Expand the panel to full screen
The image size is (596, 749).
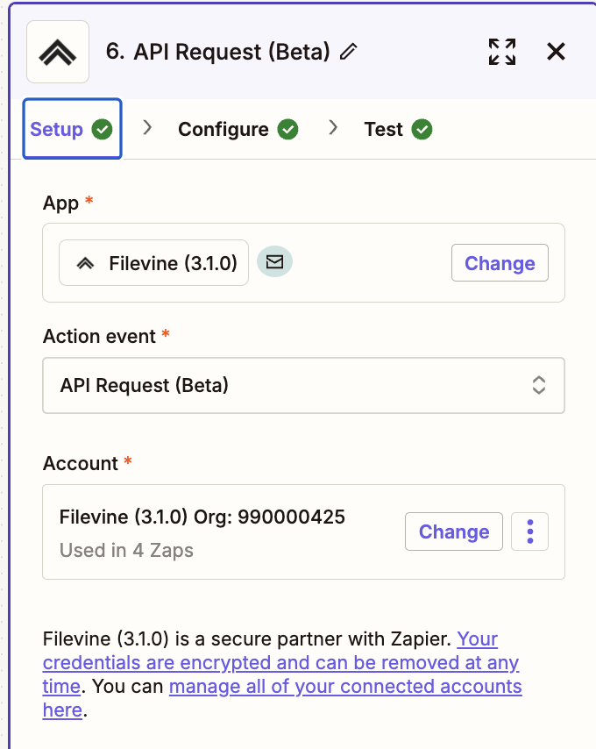[502, 52]
